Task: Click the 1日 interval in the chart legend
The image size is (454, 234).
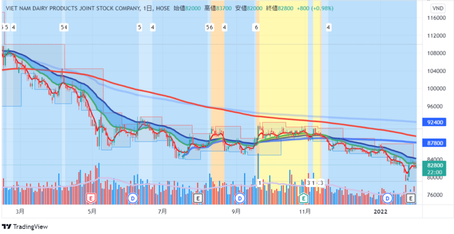Action: [148, 8]
